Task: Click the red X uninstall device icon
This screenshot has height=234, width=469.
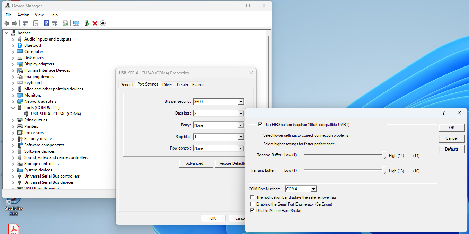Action: pyautogui.click(x=95, y=23)
